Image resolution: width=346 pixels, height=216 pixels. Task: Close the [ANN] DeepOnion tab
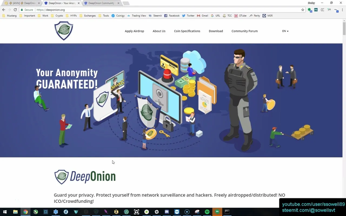tap(39, 3)
